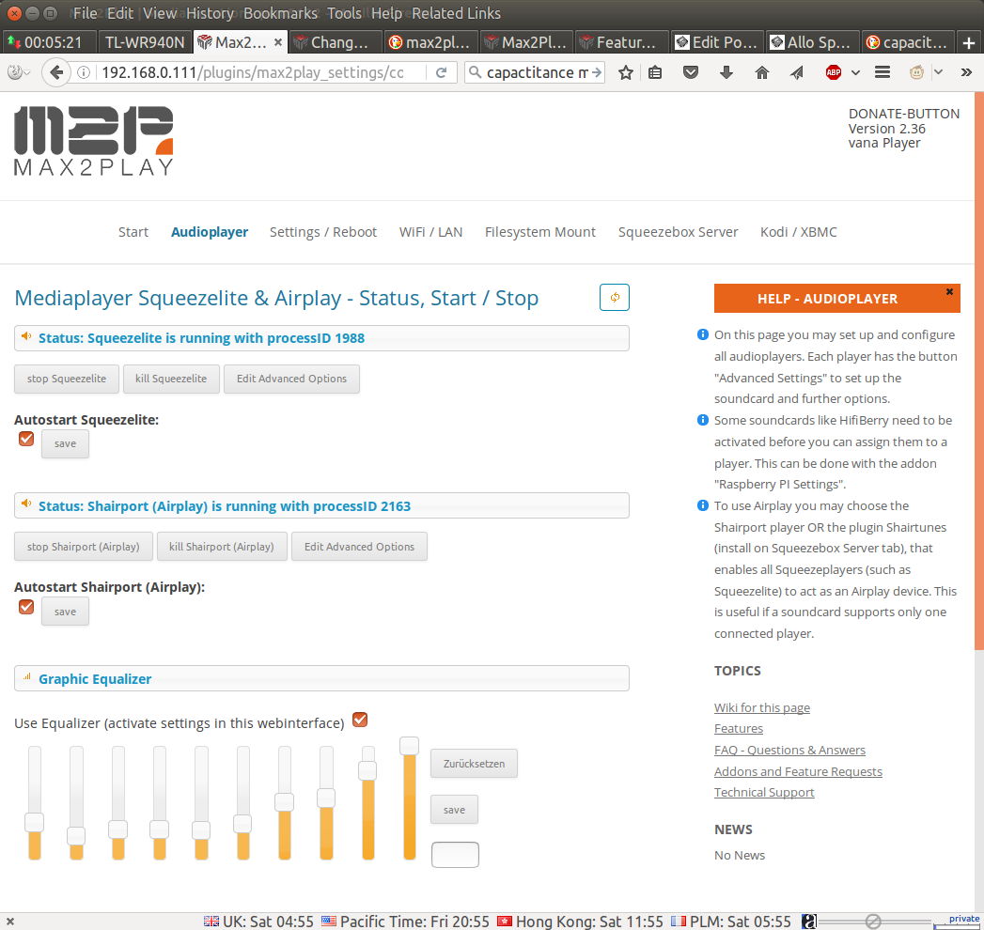Bookmark this page with the star
Screen dimensions: 984x930
pos(626,72)
